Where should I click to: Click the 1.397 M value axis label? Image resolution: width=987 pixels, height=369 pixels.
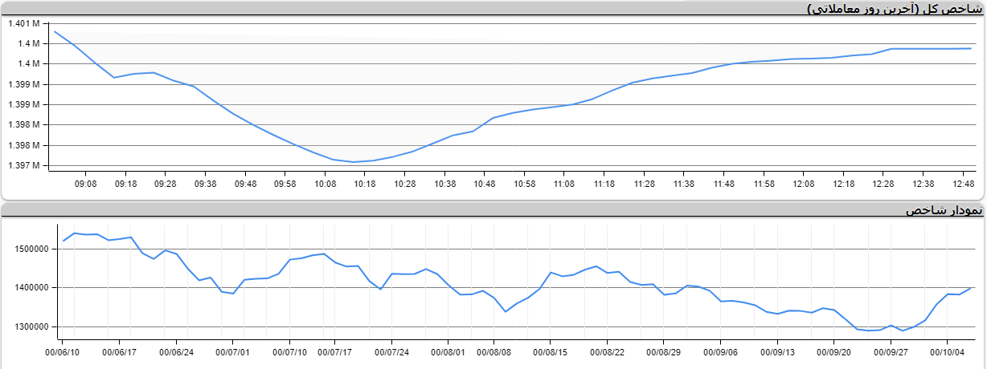(25, 166)
